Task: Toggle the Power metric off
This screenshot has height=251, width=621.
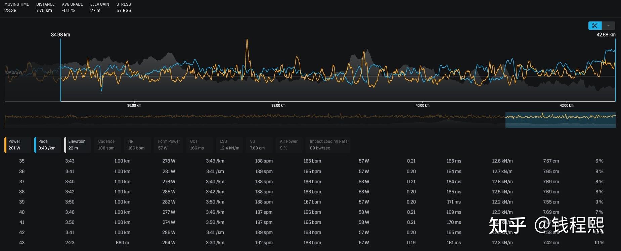Action: point(18,145)
